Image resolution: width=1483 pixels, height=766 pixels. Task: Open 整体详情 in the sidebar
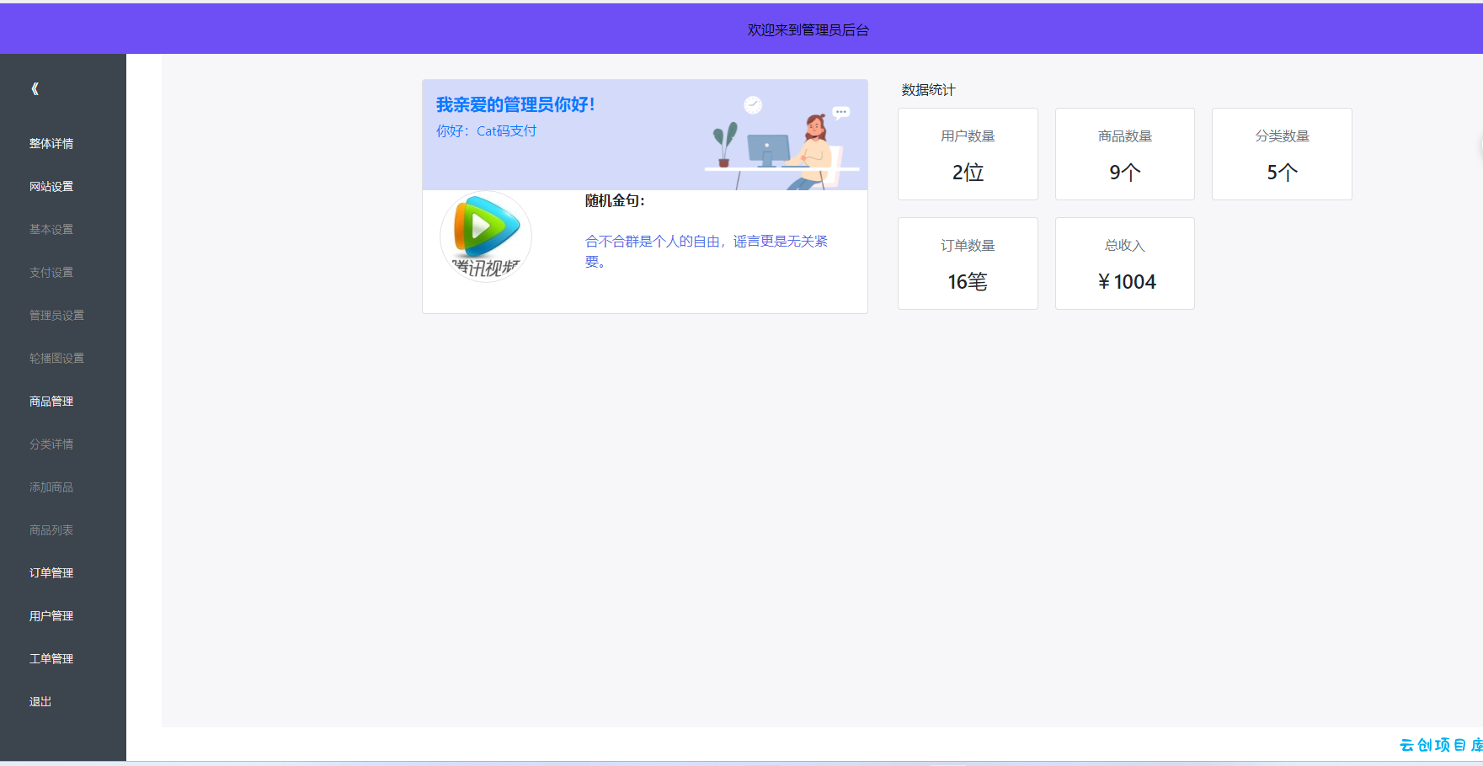(x=51, y=144)
